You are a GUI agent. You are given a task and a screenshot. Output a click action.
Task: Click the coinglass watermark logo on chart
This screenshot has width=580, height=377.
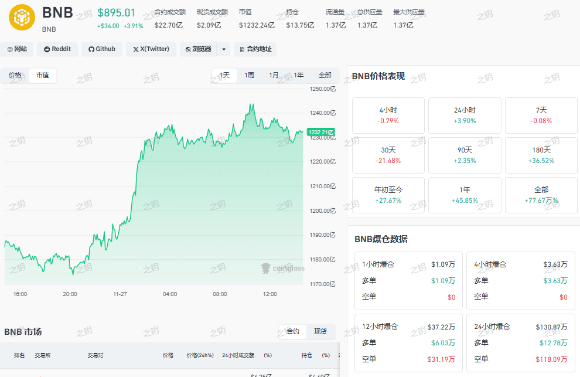point(282,268)
